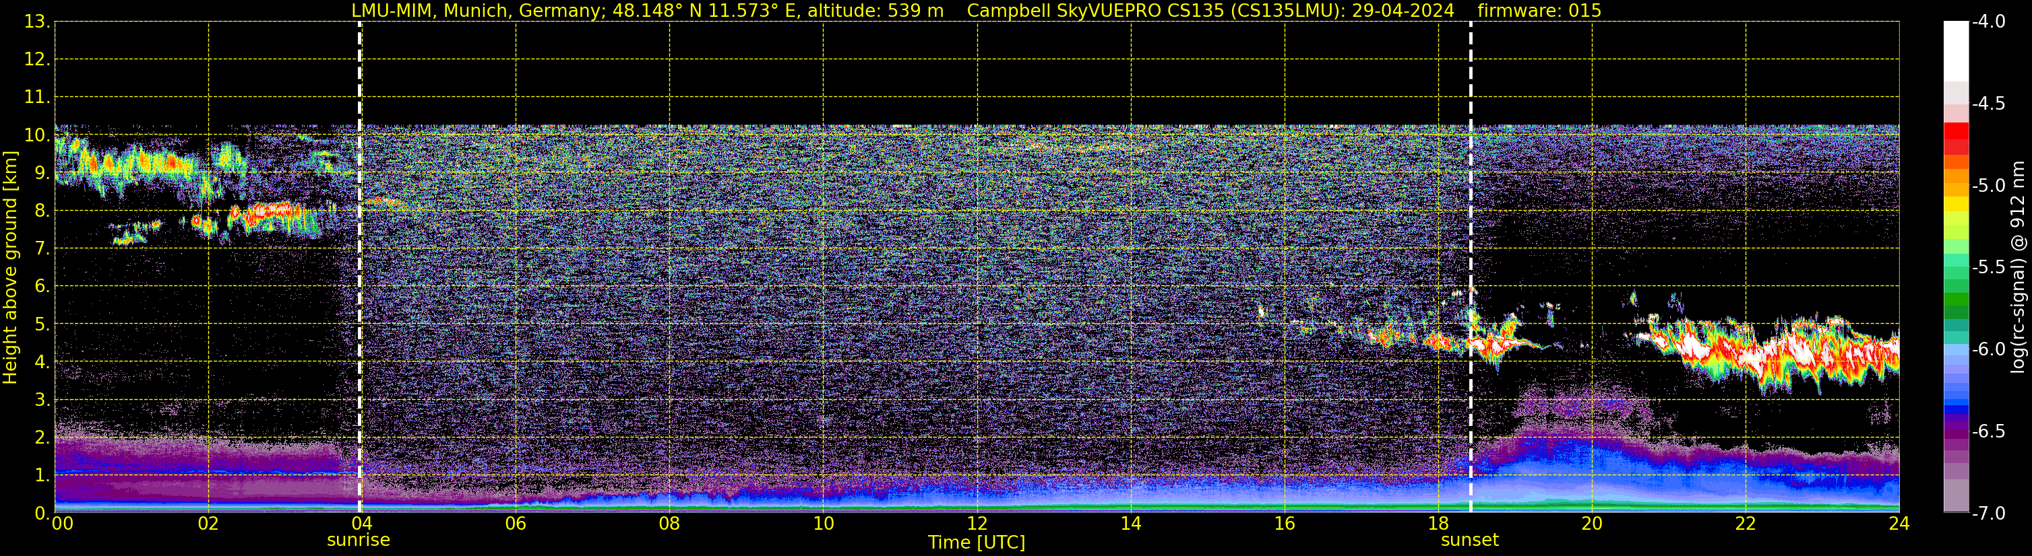
Task: Click the colorbar value -6.0
Action: [x=1988, y=349]
